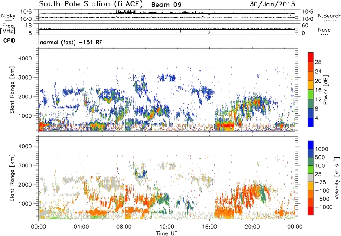341x236 pixels.
Task: Pick the bright blue Power segment below 4
Action: point(311,122)
